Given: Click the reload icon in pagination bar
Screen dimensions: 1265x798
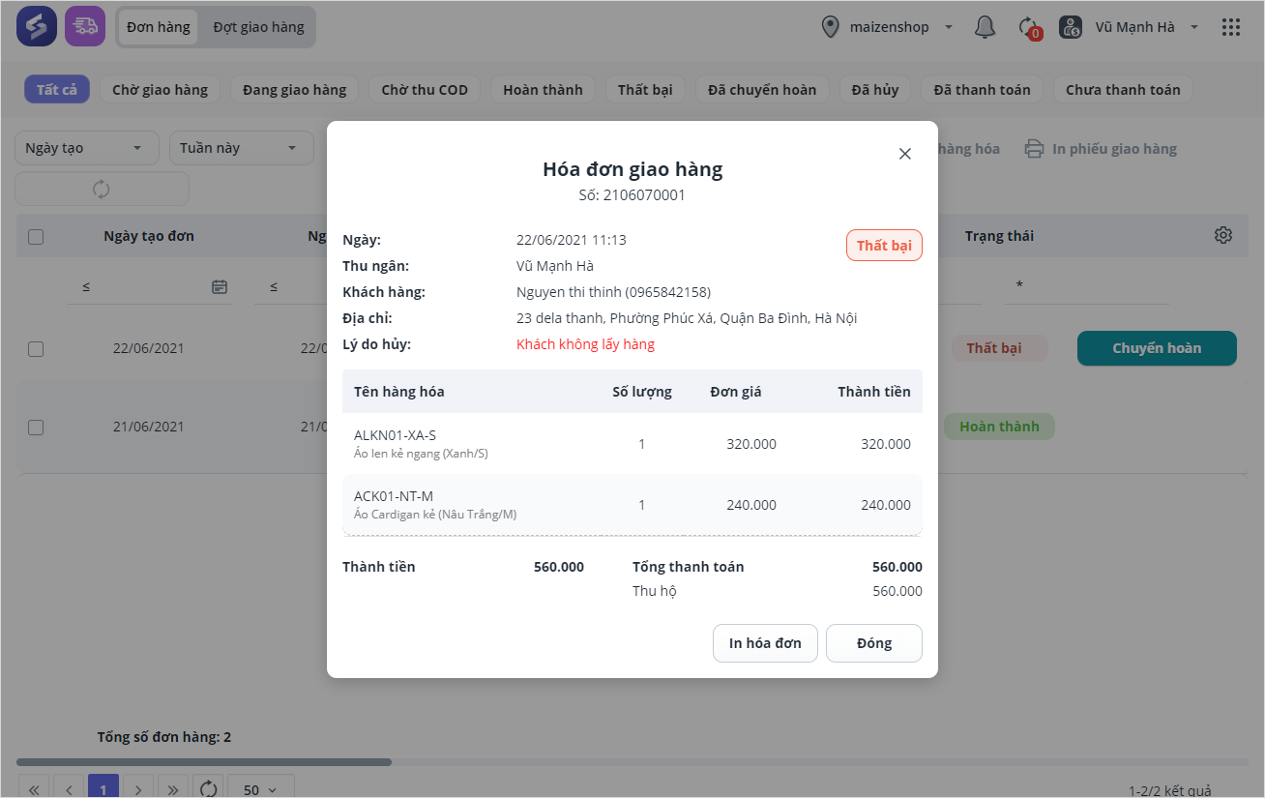Looking at the screenshot, I should pos(208,789).
